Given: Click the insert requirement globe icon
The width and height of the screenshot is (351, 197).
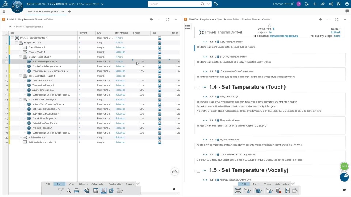Looking at the screenshot, I should pos(258,190).
